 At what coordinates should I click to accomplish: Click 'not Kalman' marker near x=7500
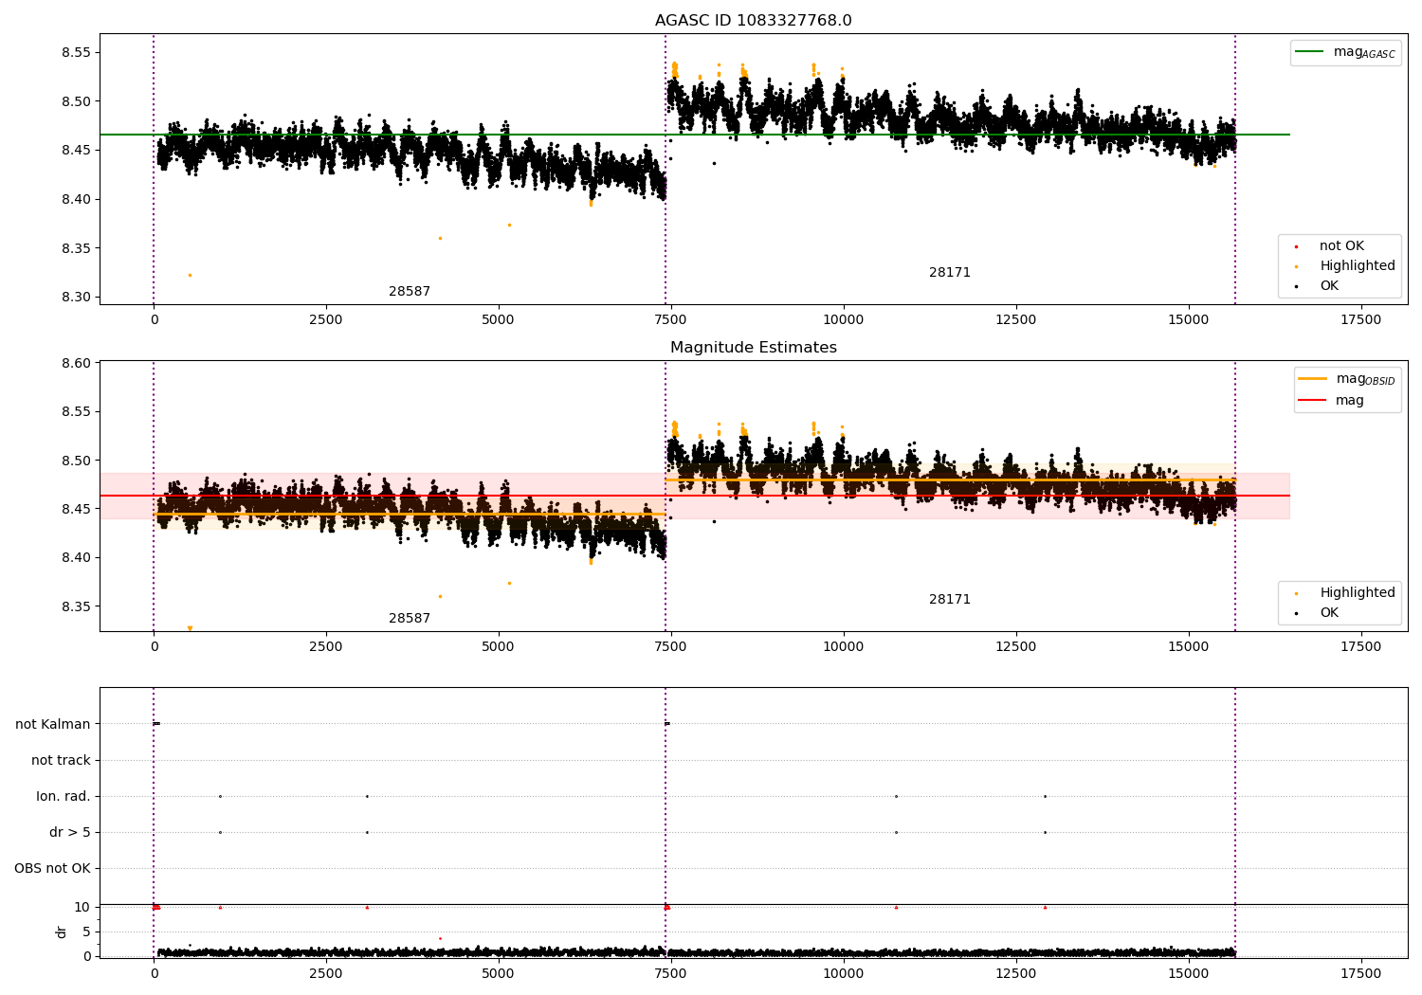(667, 724)
